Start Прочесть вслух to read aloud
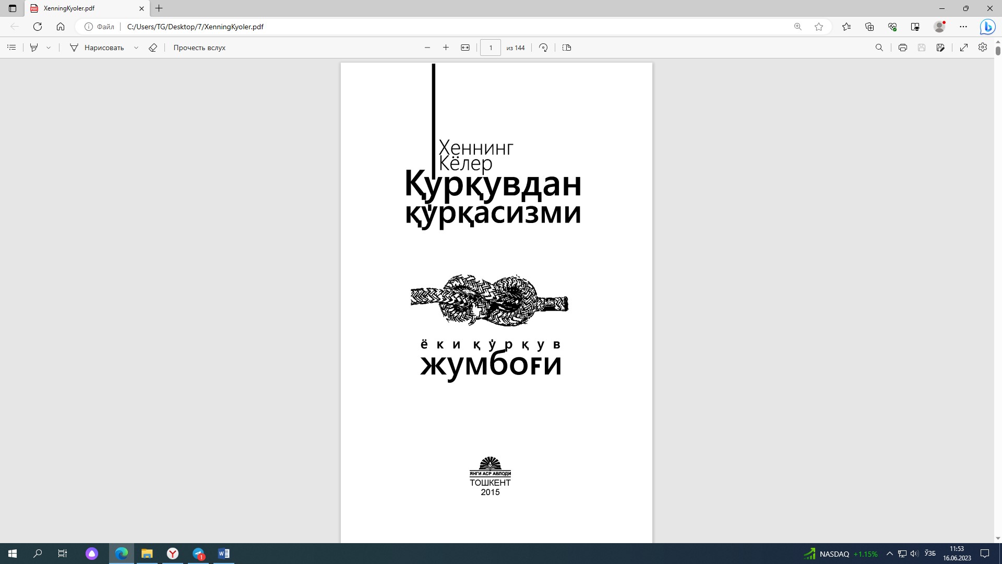The height and width of the screenshot is (564, 1002). pyautogui.click(x=198, y=48)
